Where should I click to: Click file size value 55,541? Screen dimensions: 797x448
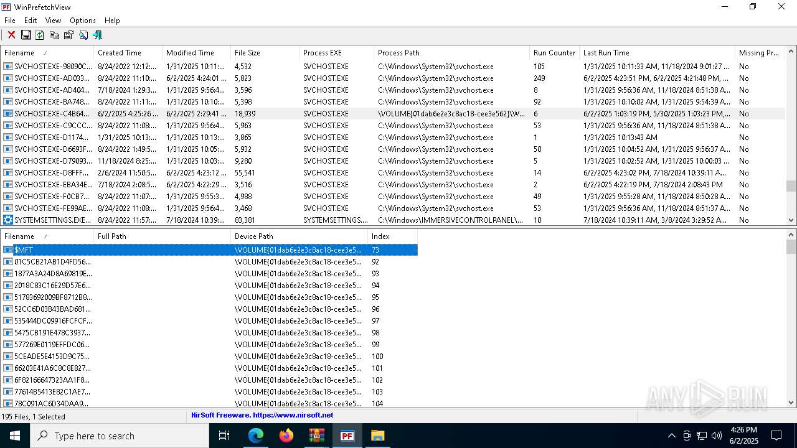(245, 173)
